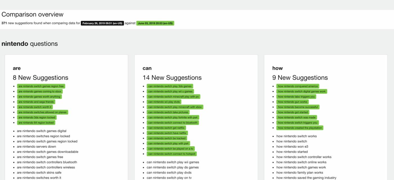
Task: Select 'how nintendo switch was made'
Action: (297, 117)
